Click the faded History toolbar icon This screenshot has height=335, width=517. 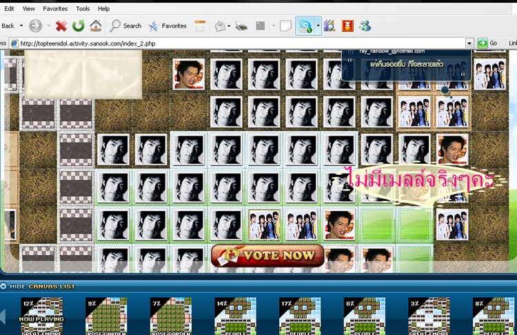pos(200,25)
